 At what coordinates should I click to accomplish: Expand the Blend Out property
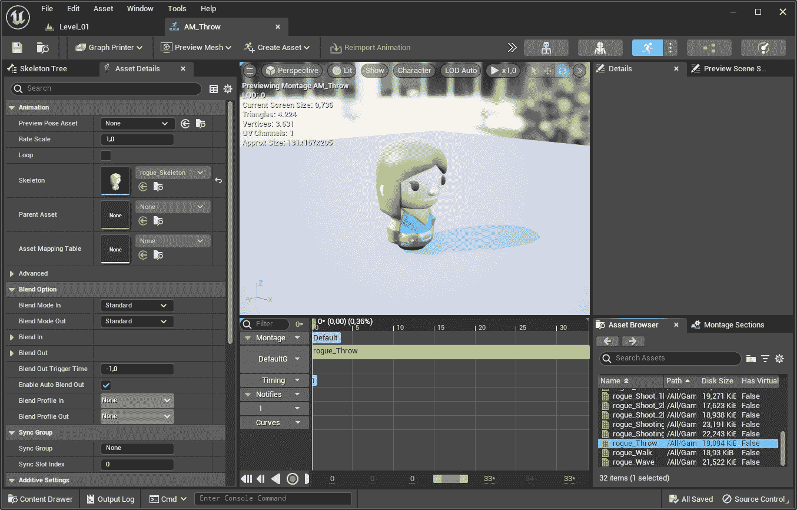[12, 353]
